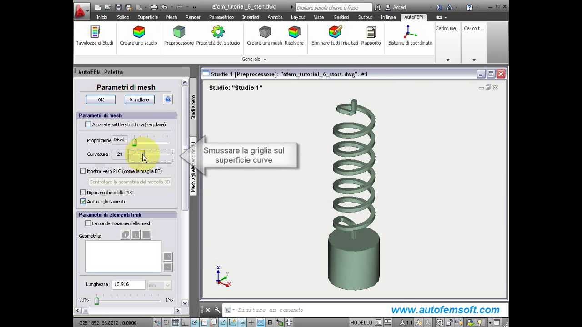Click the Autodesk Exchange X icon
Screen dimensions: 582x327
(x=439, y=7)
